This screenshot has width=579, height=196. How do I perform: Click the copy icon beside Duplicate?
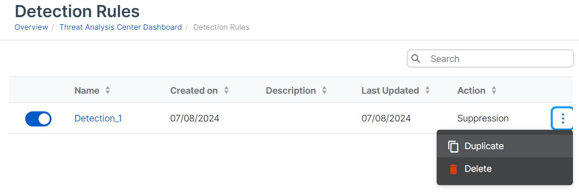click(453, 146)
